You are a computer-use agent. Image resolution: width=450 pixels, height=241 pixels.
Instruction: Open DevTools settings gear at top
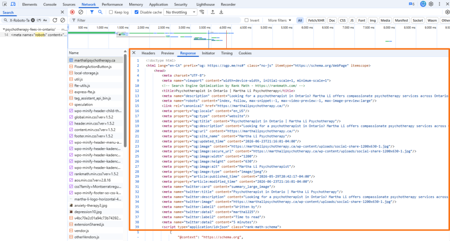(x=431, y=4)
